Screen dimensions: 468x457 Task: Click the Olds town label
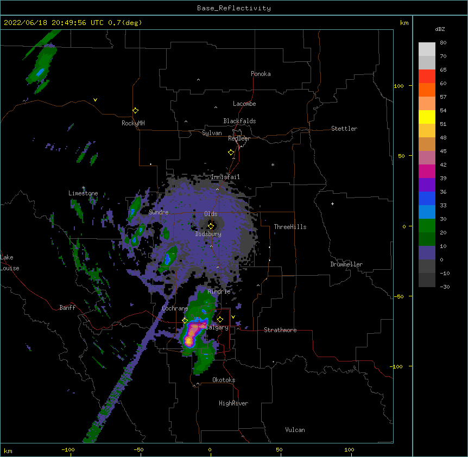(x=211, y=214)
